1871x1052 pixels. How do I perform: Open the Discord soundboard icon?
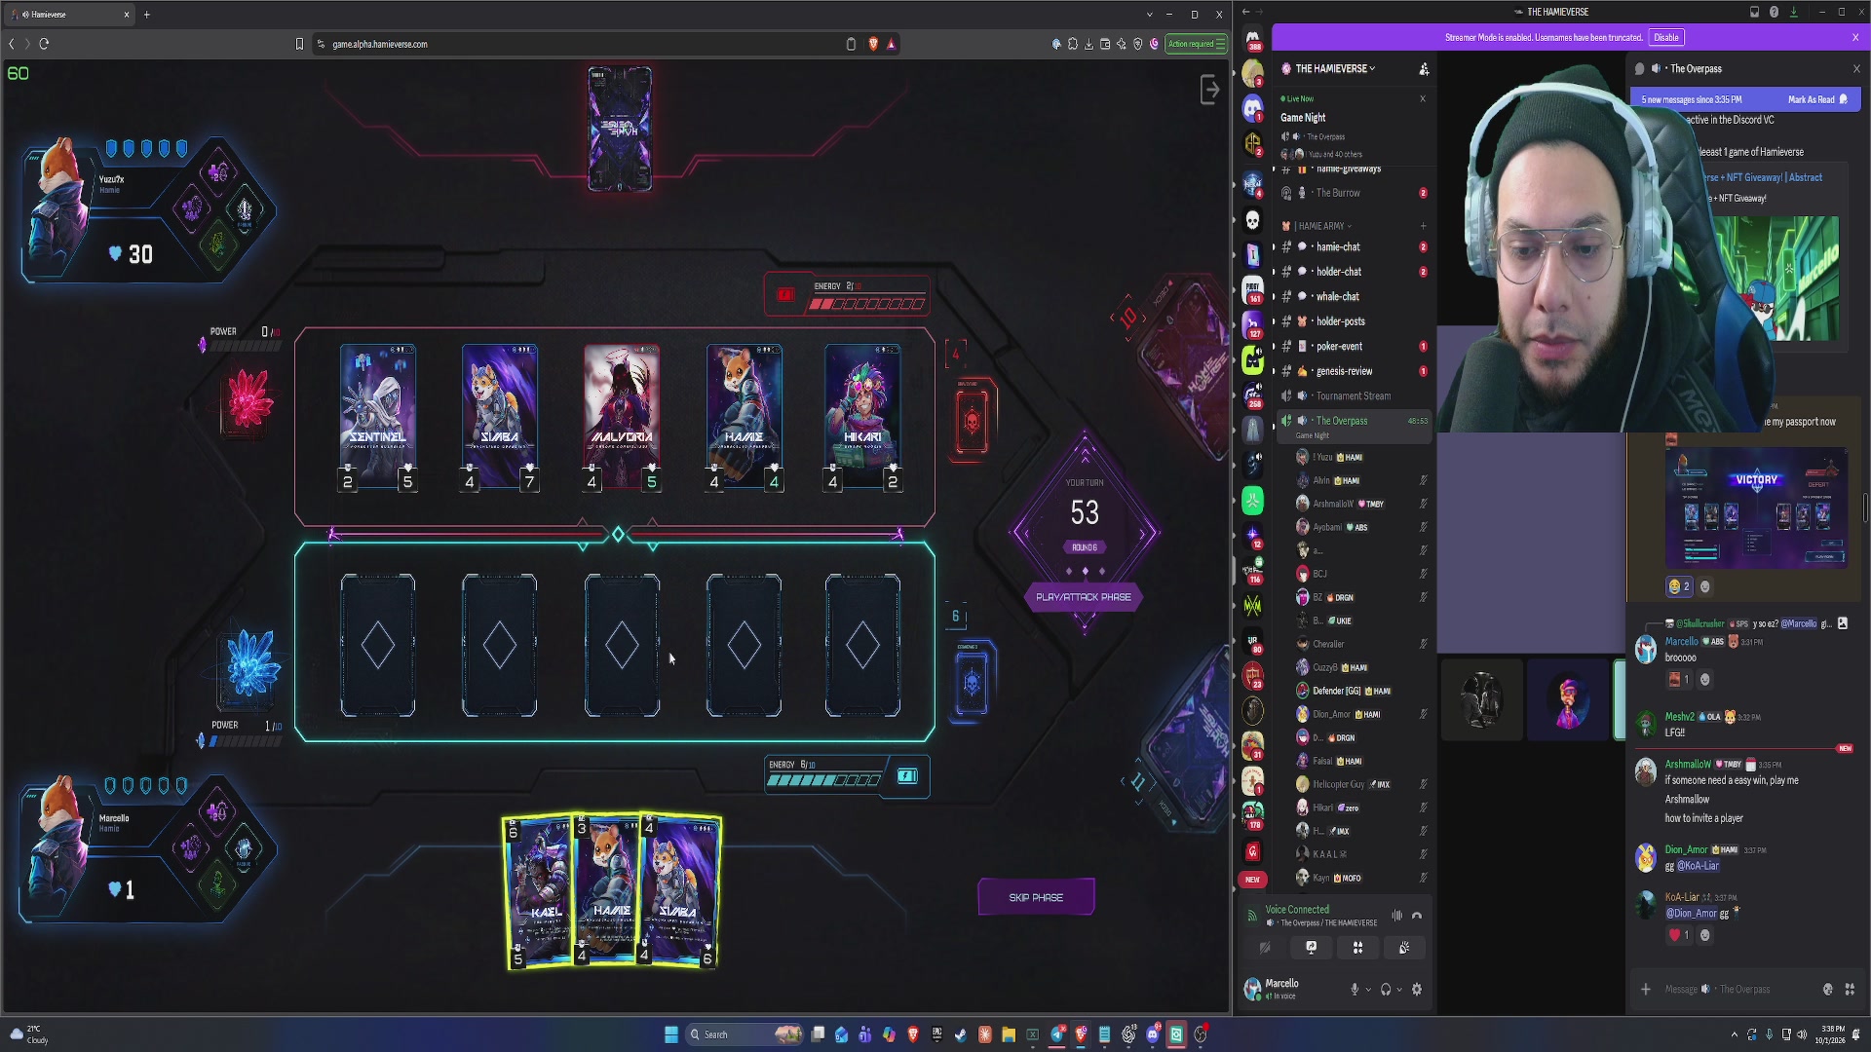pyautogui.click(x=1404, y=947)
